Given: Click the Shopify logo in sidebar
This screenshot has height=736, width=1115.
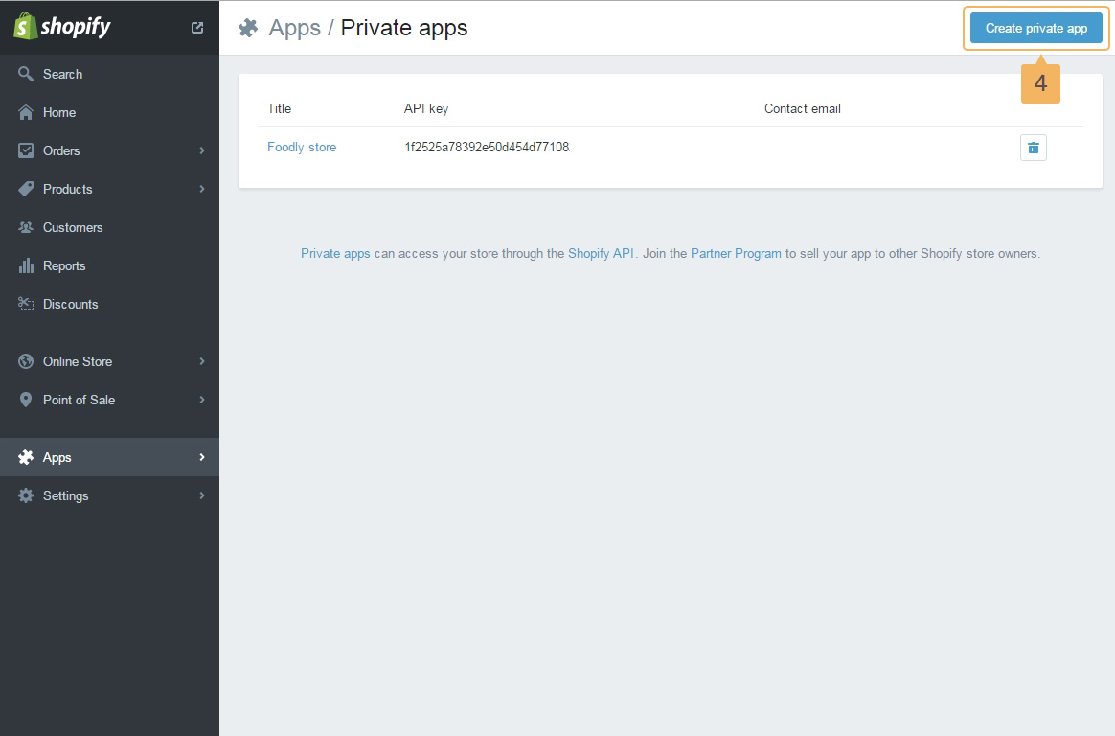Looking at the screenshot, I should pos(62,27).
